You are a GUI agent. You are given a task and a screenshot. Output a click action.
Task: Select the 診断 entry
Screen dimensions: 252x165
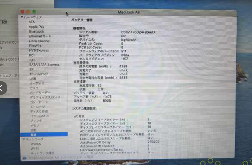click(33, 130)
